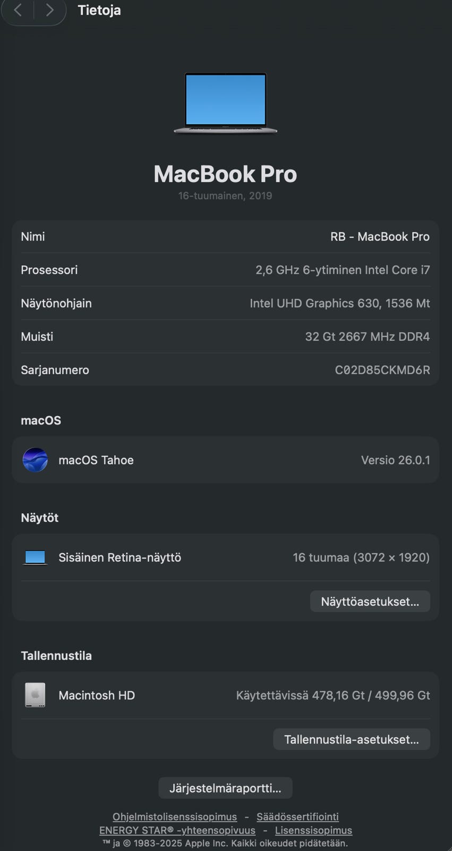Click the forward navigation arrow
The height and width of the screenshot is (851, 452).
click(49, 10)
